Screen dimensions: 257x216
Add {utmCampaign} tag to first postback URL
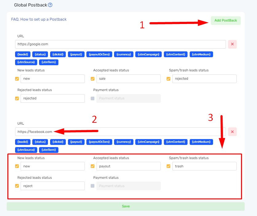pos(148,54)
